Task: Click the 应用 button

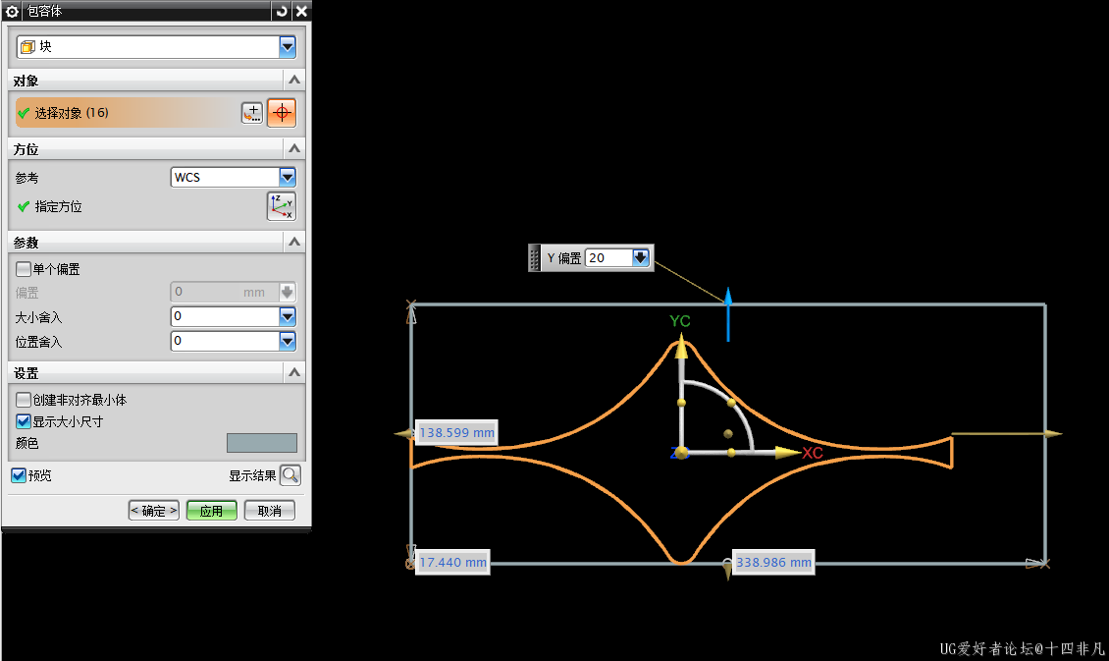Action: 211,511
